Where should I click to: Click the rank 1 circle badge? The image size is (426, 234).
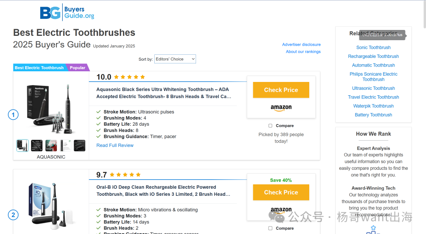13,115
